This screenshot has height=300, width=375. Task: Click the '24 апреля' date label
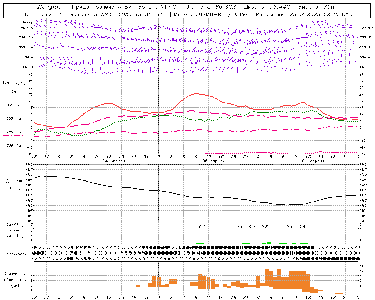coord(114,161)
